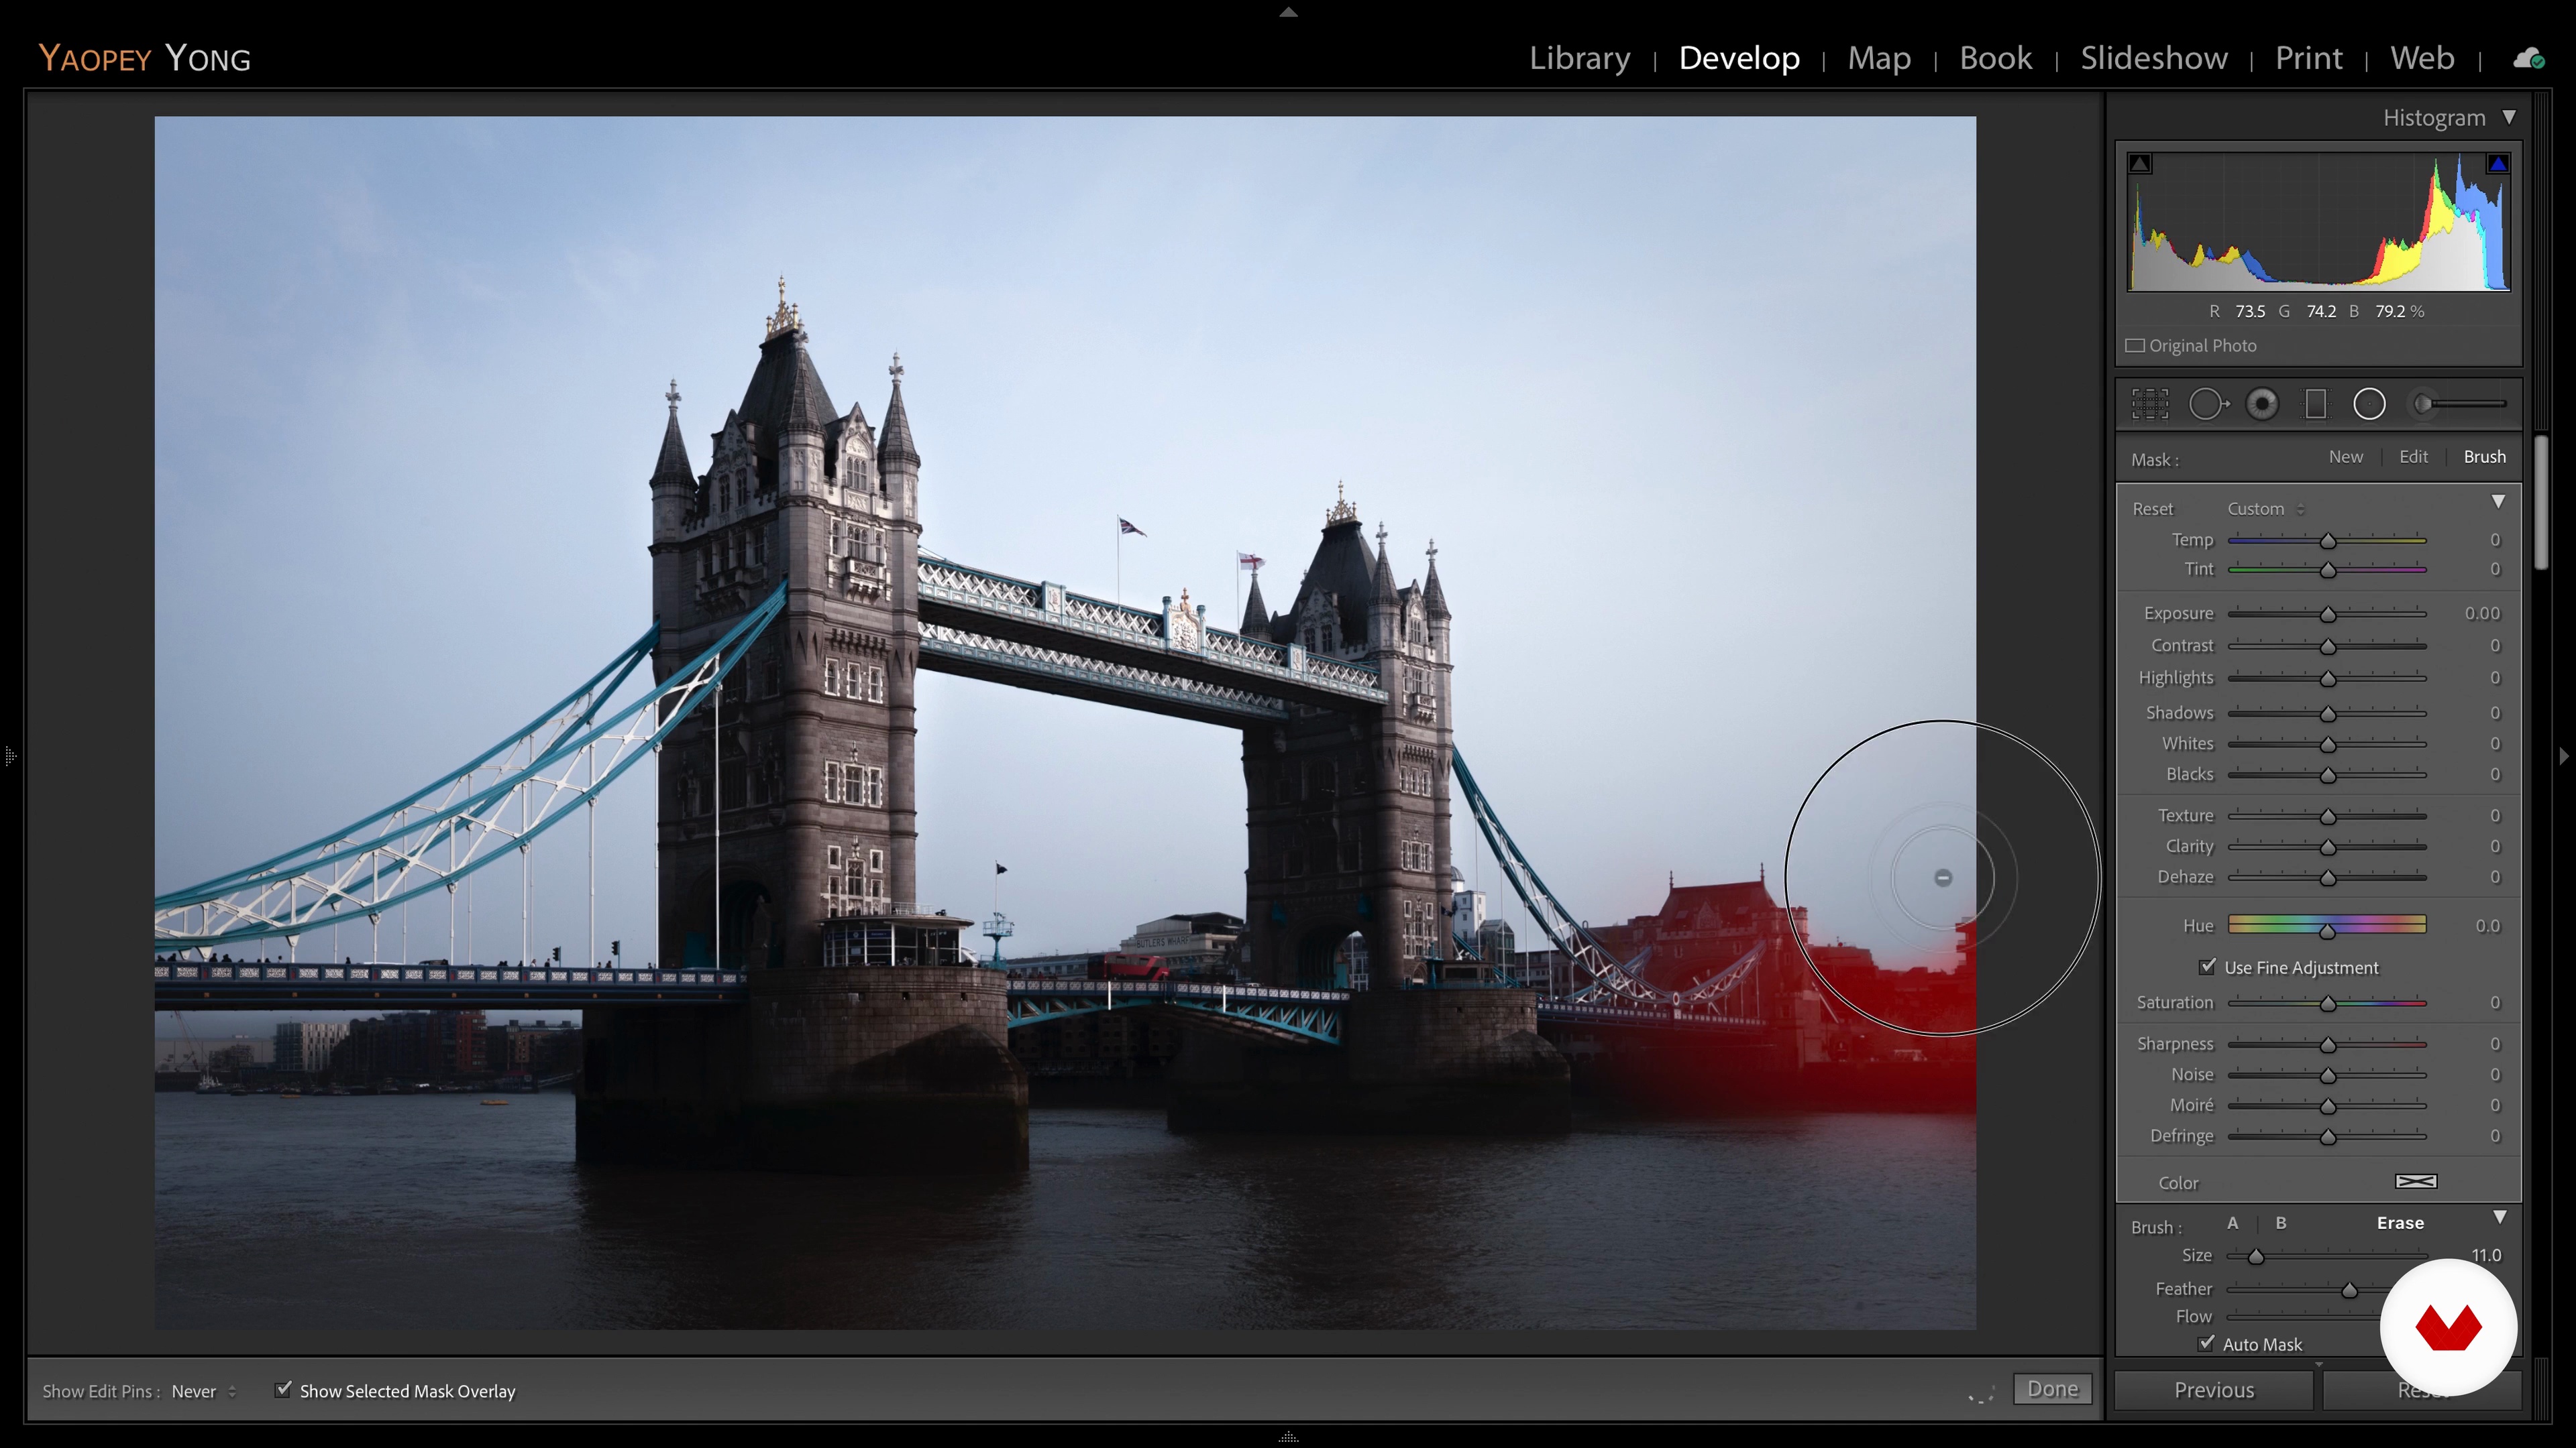Select the Radial Filter tool
The height and width of the screenshot is (1448, 2576).
click(x=2369, y=404)
